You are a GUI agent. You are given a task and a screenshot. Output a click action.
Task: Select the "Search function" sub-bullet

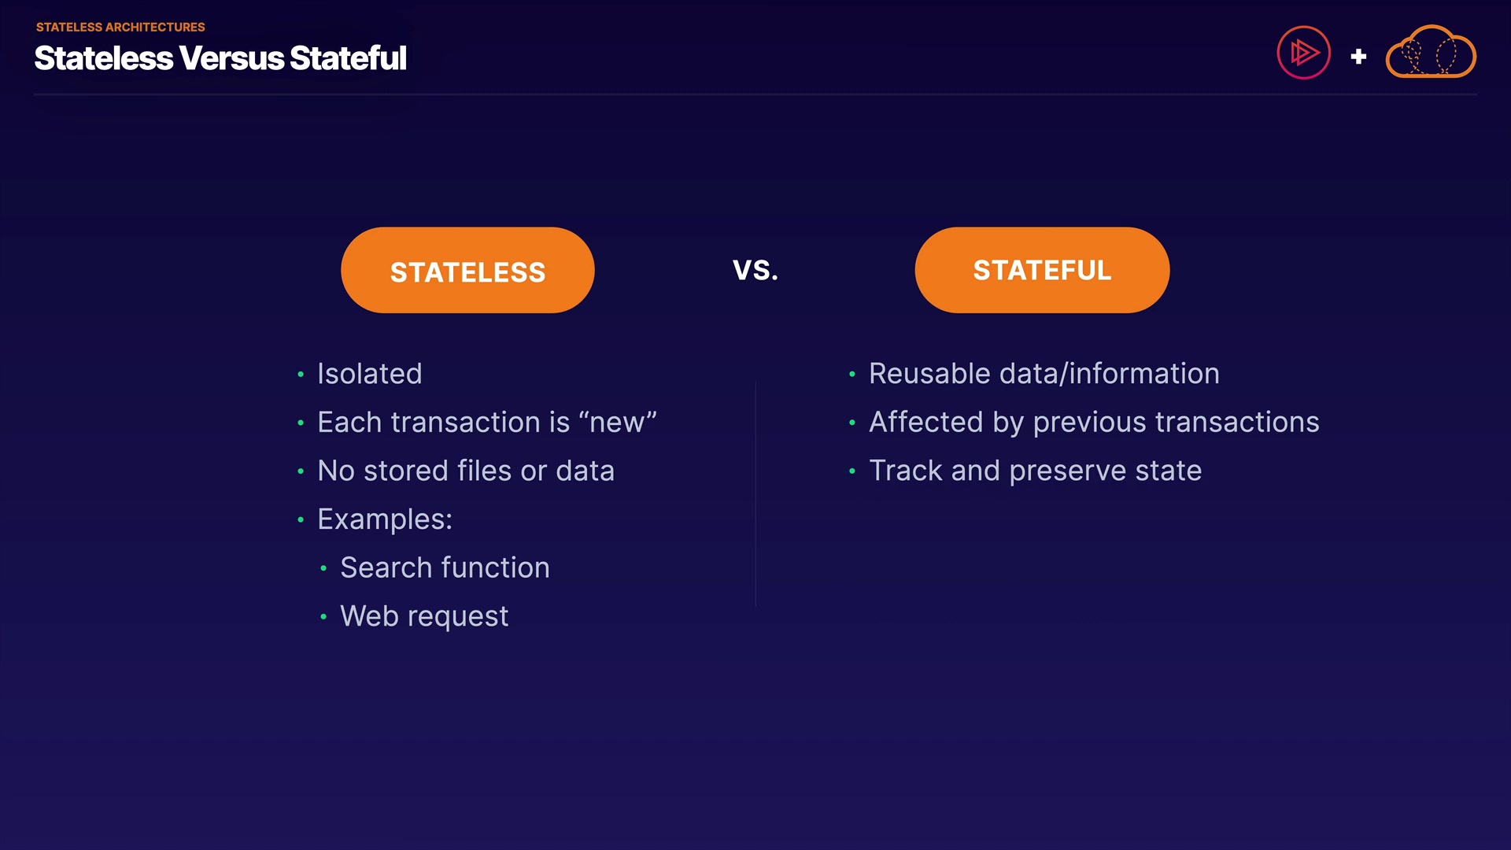pyautogui.click(x=445, y=567)
